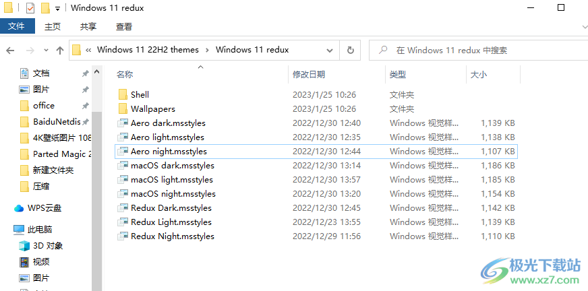
Task: Click the Wallpapers folder icon
Action: coord(123,109)
